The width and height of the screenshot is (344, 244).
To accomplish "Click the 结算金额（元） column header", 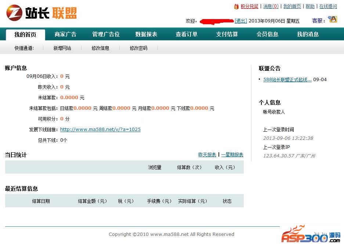I will point(92,201).
